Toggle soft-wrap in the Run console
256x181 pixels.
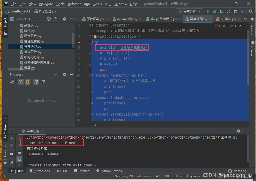click(19, 152)
